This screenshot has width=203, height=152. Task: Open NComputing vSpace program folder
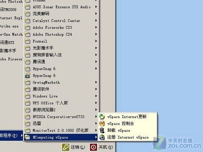(61, 137)
